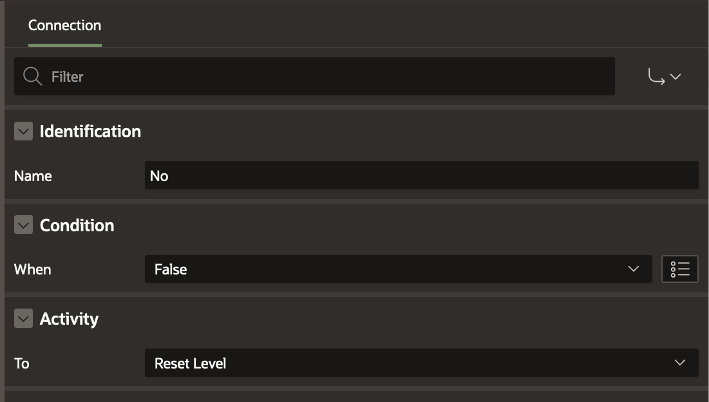Click the Name property label
The height and width of the screenshot is (402, 709).
33,176
